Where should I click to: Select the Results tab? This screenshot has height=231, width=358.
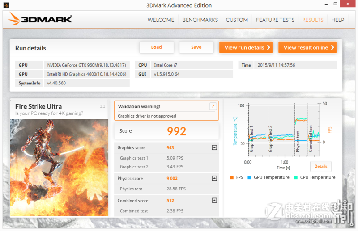pos(312,20)
